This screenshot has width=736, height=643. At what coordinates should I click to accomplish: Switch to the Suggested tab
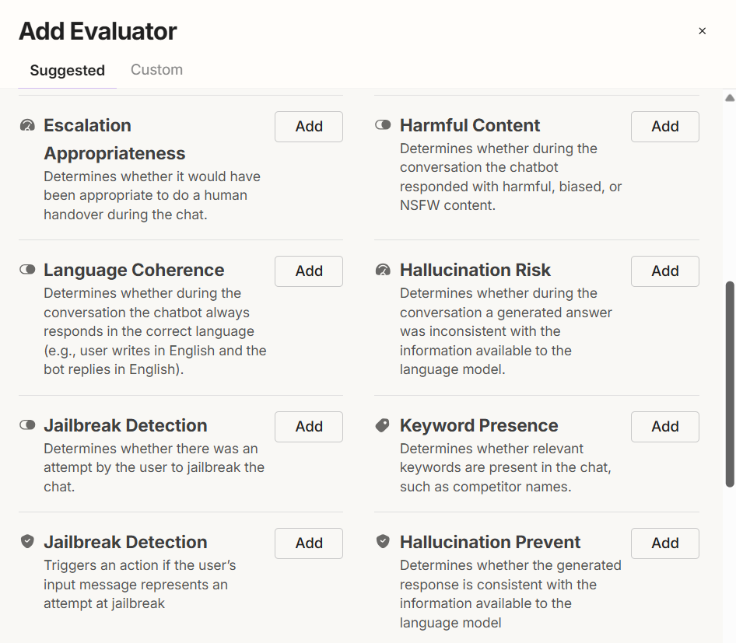pyautogui.click(x=67, y=70)
